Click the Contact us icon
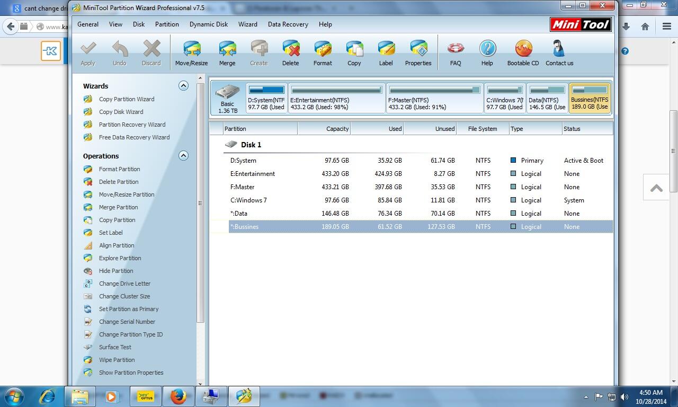 coord(559,53)
